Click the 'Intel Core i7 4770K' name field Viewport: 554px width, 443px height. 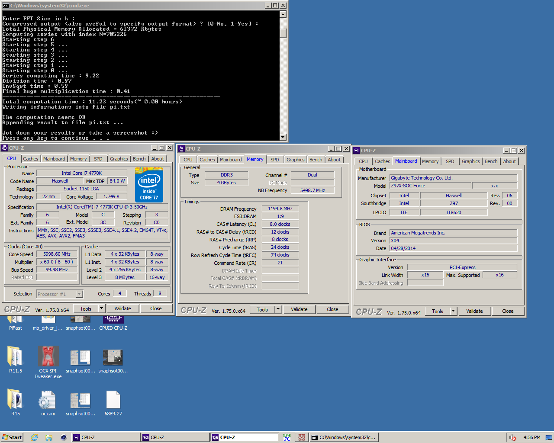click(x=81, y=173)
